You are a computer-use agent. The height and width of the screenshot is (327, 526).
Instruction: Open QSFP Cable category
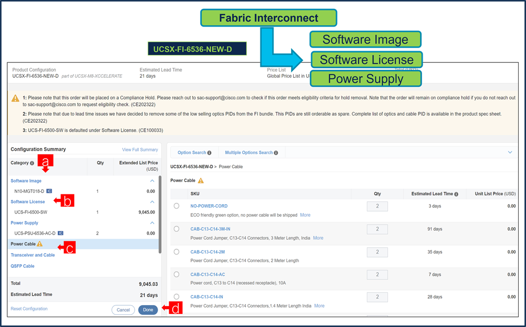pyautogui.click(x=22, y=266)
